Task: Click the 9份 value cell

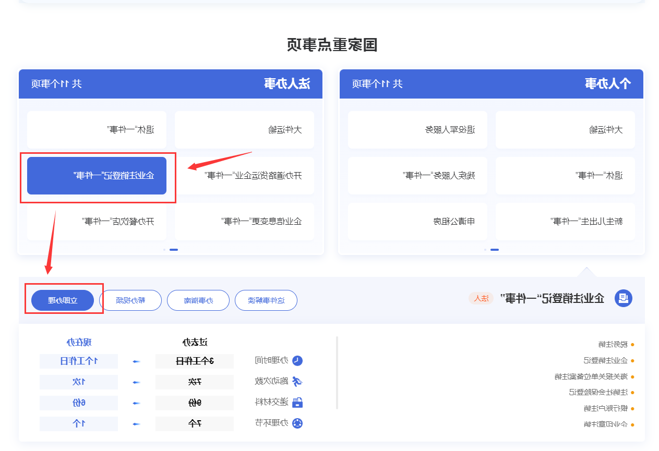Action: tap(195, 403)
